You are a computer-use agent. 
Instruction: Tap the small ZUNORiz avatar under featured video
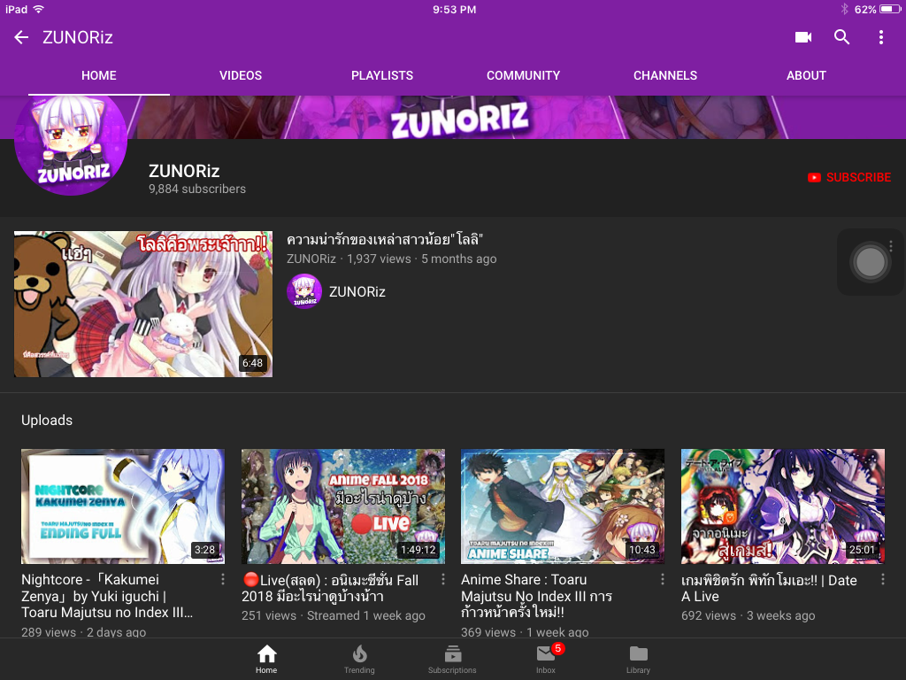(x=304, y=291)
